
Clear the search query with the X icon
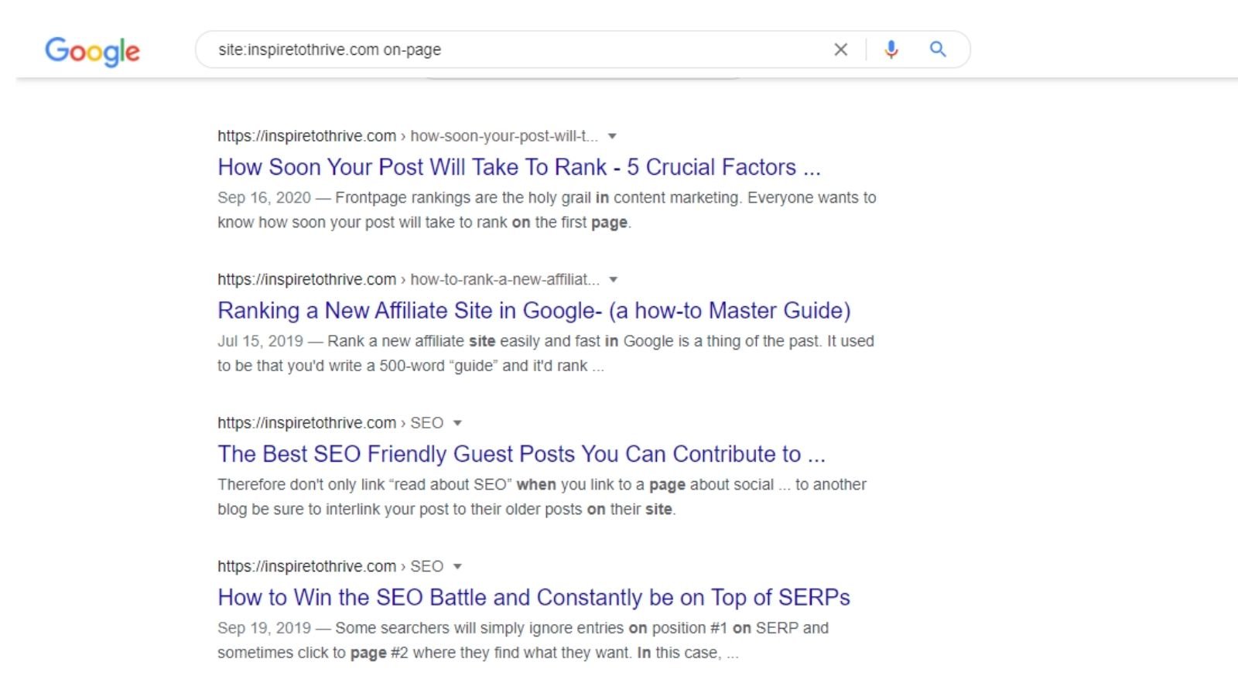click(x=840, y=49)
